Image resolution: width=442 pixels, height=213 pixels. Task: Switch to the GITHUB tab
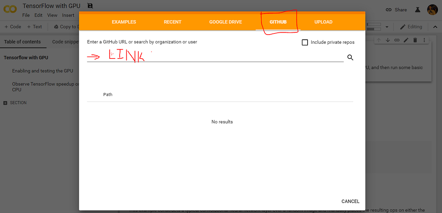coord(278,22)
